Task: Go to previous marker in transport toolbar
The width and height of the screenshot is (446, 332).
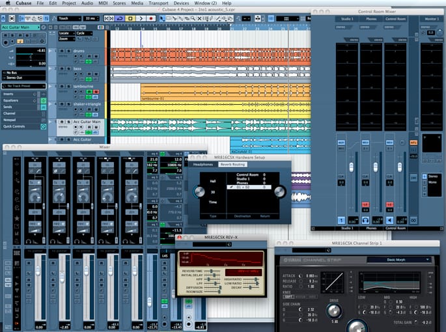Action: [106, 18]
